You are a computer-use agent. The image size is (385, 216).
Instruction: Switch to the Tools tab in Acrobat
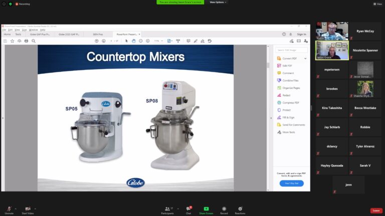18,34
